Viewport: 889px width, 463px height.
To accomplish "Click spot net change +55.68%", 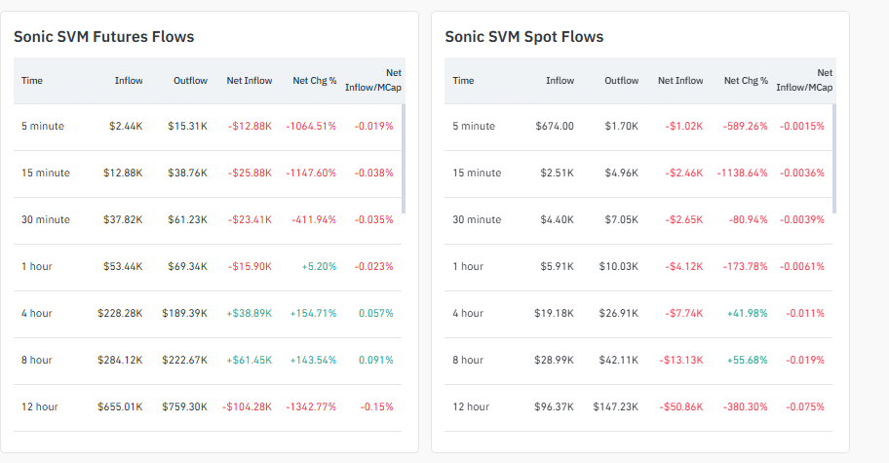I will point(748,360).
